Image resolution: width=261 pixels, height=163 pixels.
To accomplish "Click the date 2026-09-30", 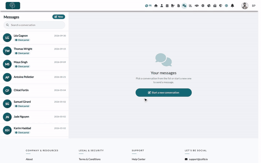I will coord(60,36).
